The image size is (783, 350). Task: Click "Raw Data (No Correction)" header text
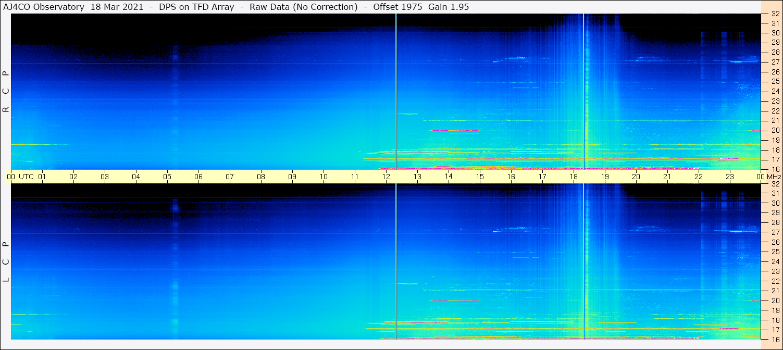(304, 7)
